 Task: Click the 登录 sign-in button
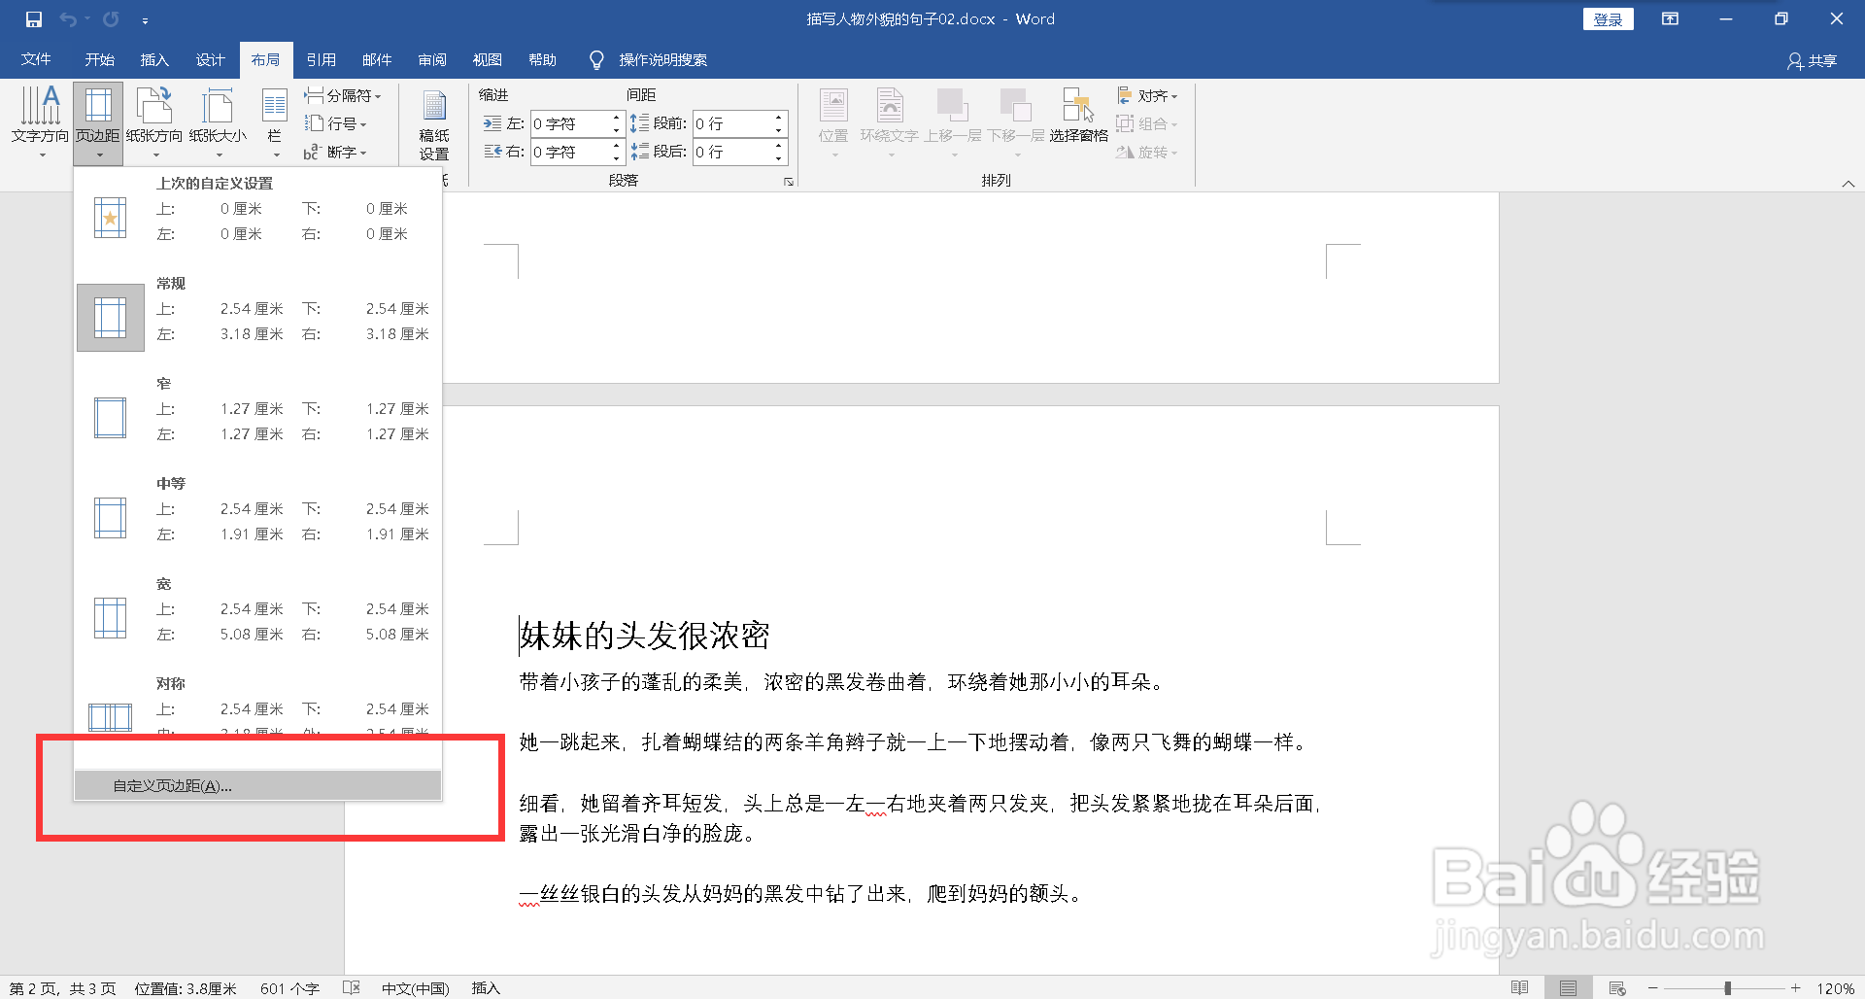(x=1608, y=18)
